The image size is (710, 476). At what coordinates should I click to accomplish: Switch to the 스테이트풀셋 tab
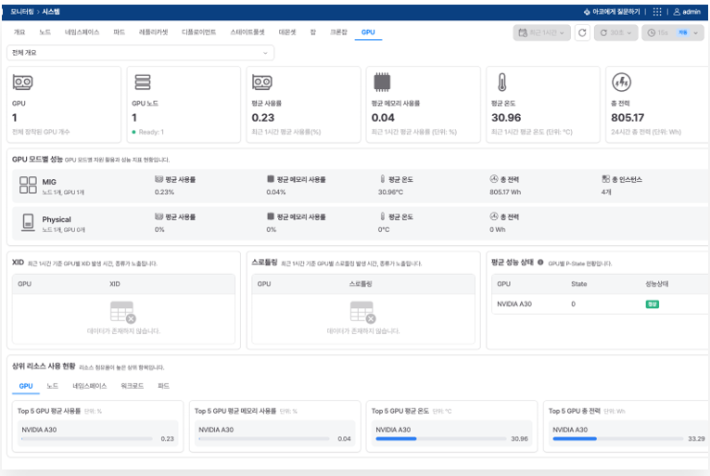[x=247, y=32]
